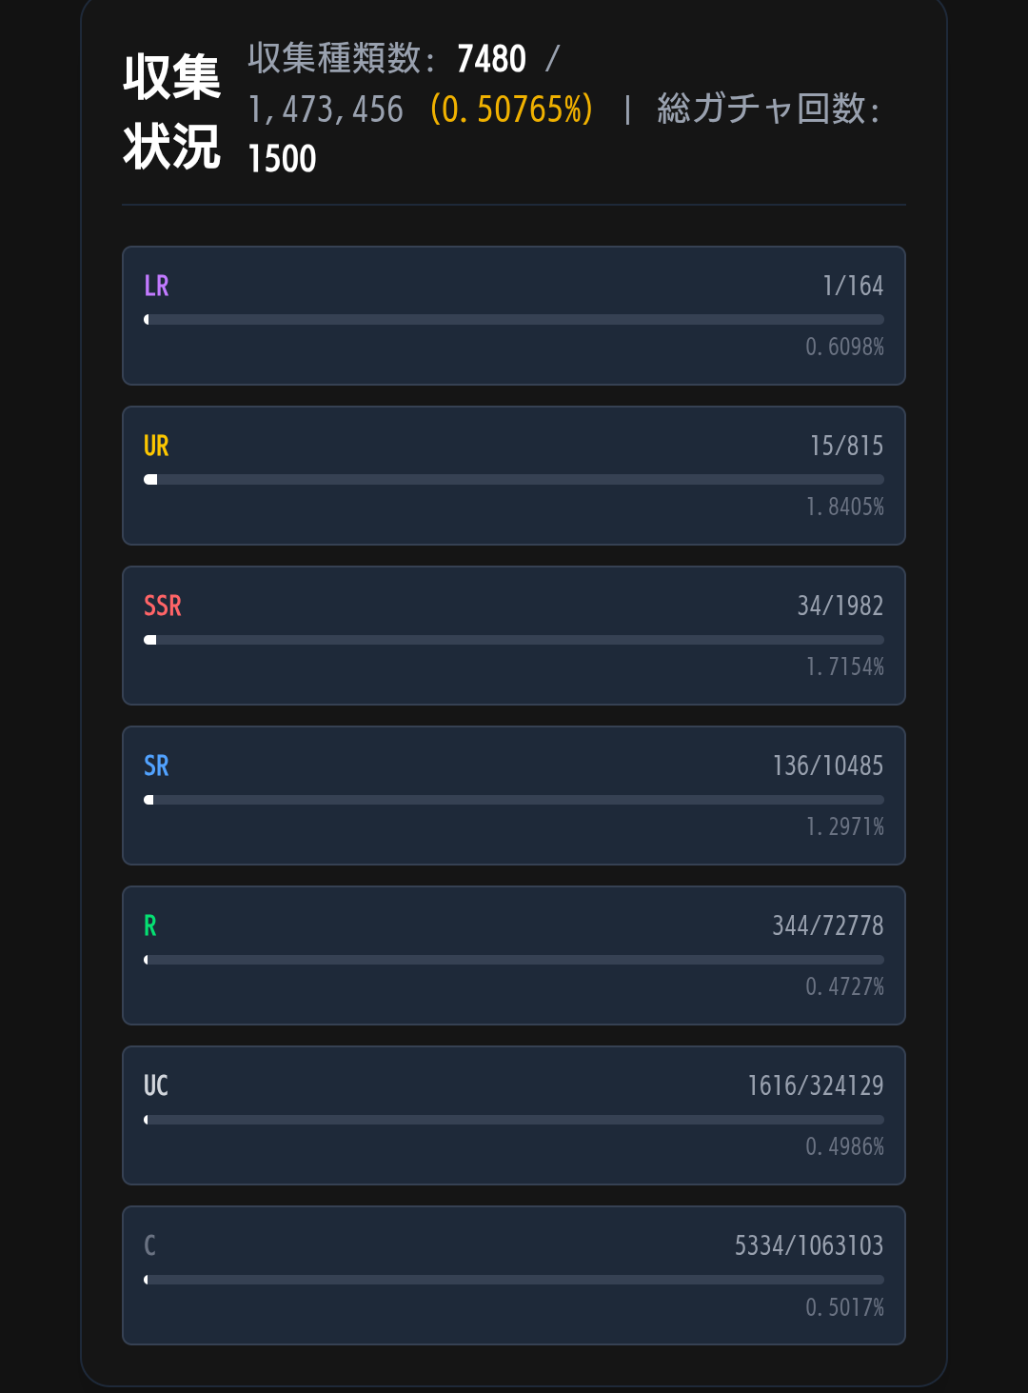The width and height of the screenshot is (1028, 1393).
Task: Select the UC rarity label
Action: (156, 1085)
